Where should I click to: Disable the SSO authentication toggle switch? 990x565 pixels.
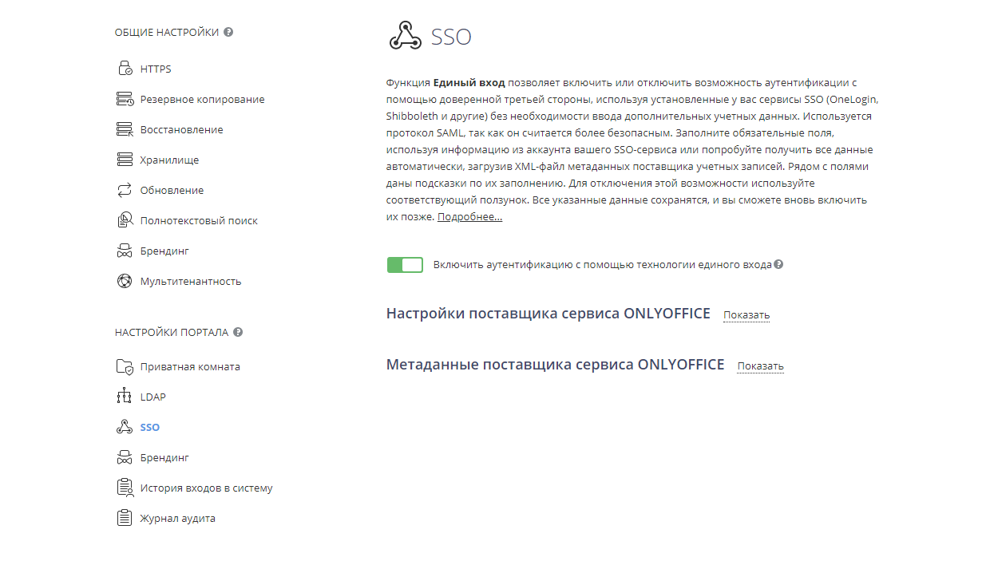pos(405,265)
